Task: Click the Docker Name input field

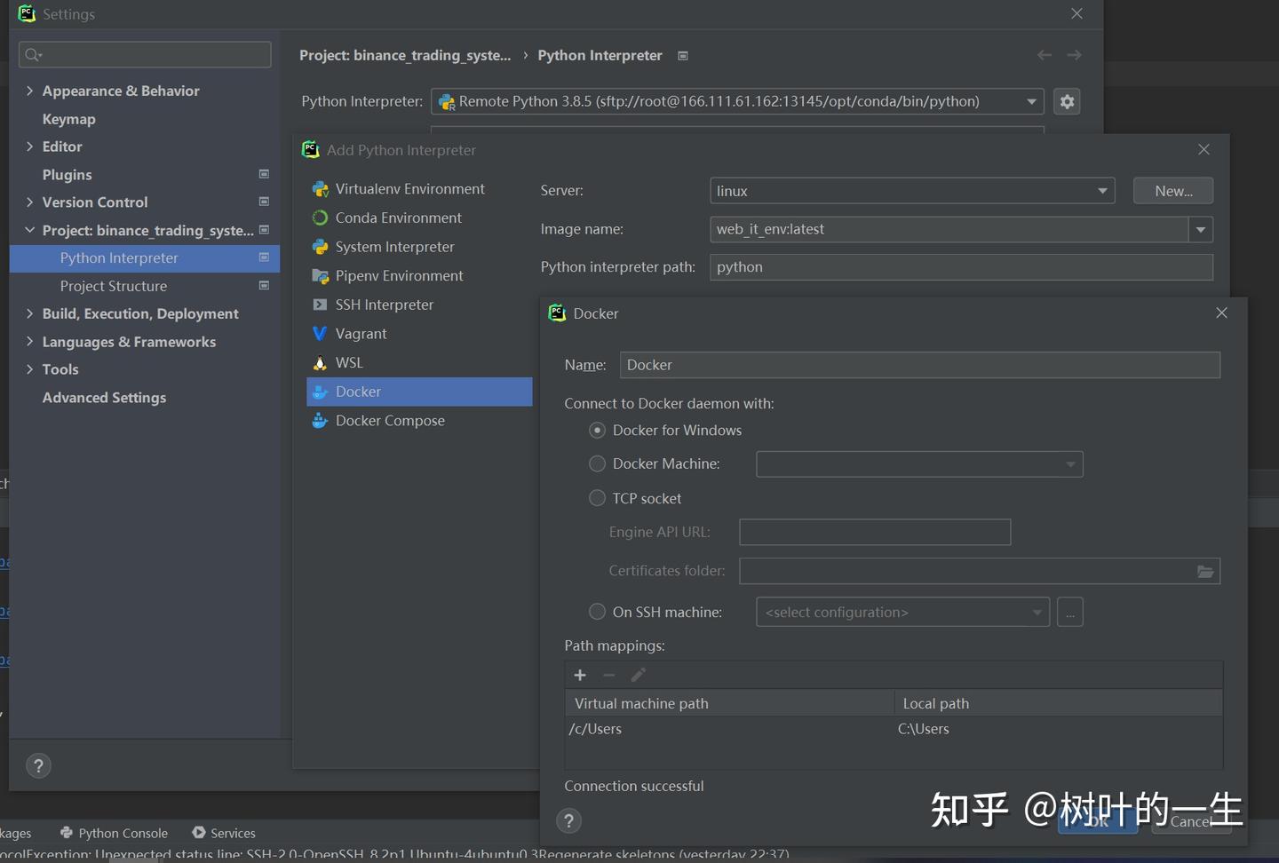Action: click(920, 365)
